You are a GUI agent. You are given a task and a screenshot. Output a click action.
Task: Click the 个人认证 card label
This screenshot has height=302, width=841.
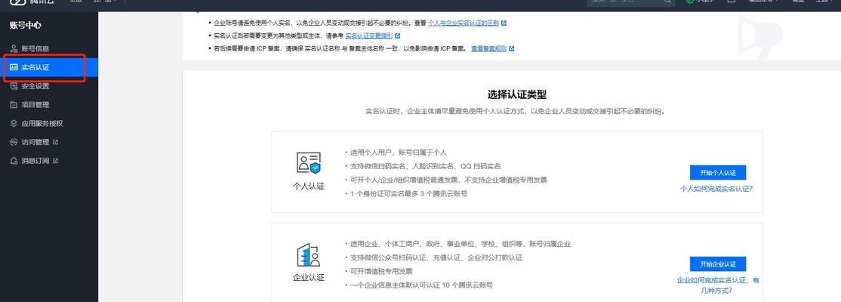(309, 186)
